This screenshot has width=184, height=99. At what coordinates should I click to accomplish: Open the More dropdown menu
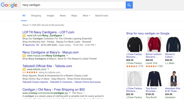coord(86,16)
